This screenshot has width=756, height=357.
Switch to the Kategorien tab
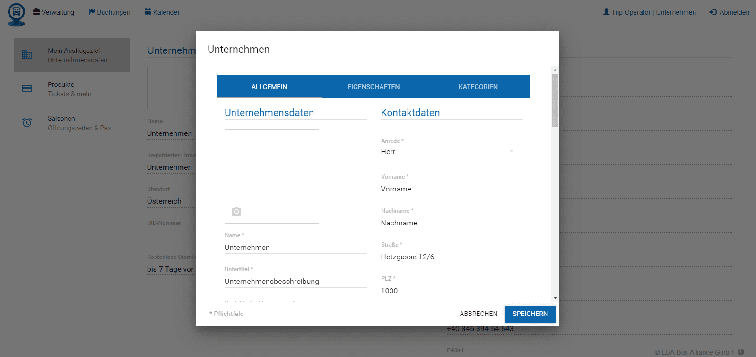[478, 87]
